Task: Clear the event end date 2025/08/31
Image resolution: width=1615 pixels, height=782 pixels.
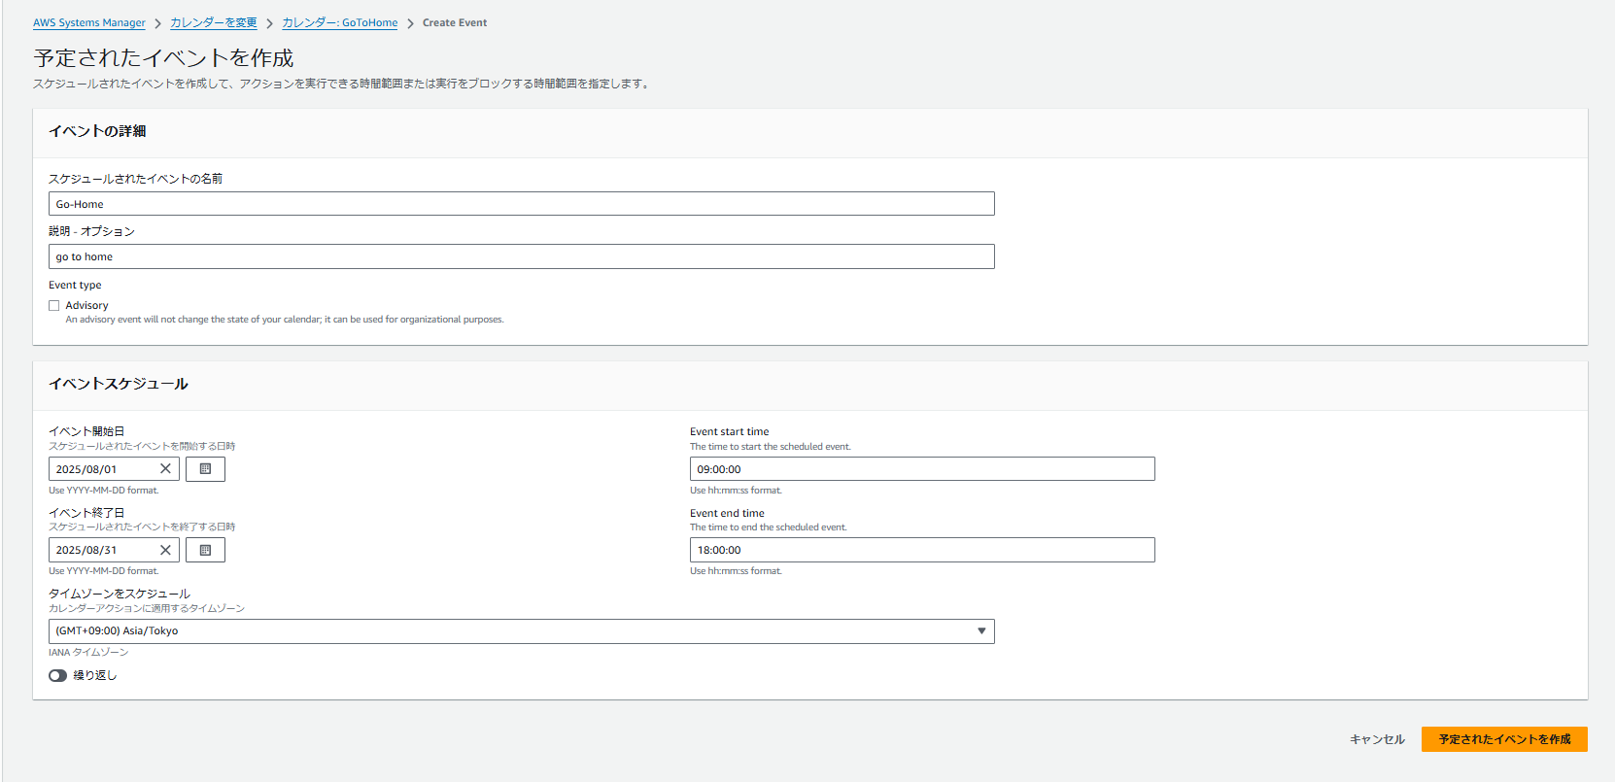Action: click(165, 550)
